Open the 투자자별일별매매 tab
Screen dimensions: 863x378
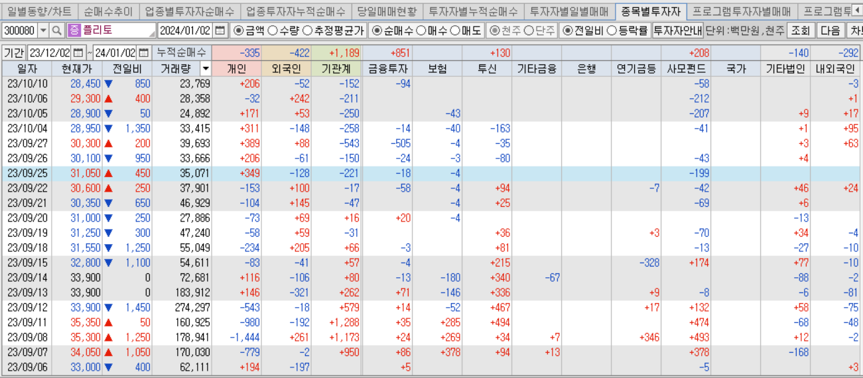[569, 11]
